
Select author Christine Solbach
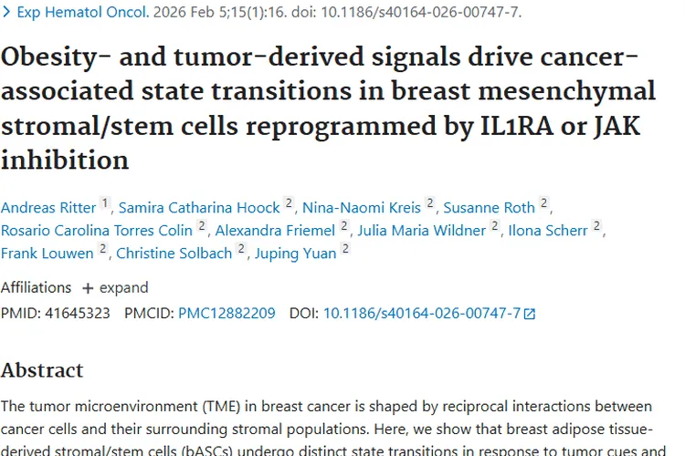pyautogui.click(x=174, y=253)
